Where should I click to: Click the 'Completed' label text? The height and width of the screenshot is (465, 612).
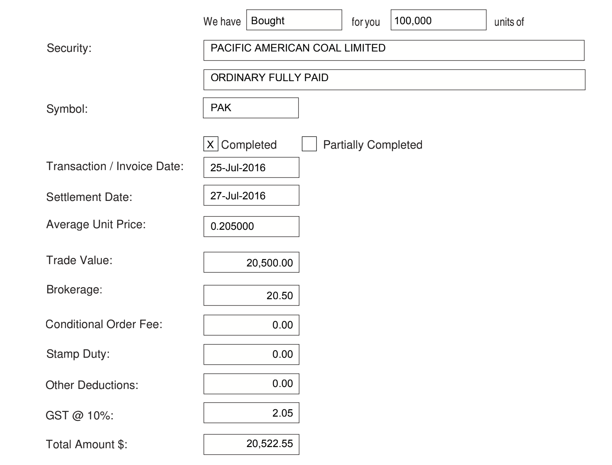[249, 145]
